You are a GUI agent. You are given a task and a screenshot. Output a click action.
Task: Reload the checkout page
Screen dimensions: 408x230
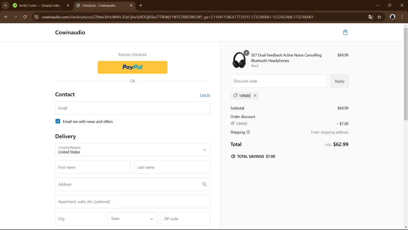[x=25, y=17]
